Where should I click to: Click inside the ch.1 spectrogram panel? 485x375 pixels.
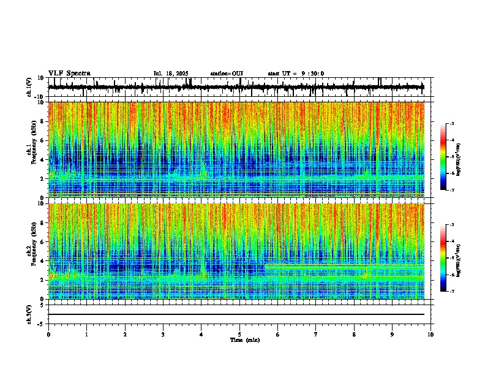236,150
